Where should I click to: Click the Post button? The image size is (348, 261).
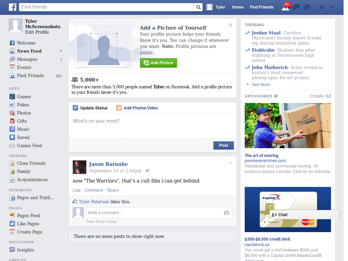coord(224,145)
